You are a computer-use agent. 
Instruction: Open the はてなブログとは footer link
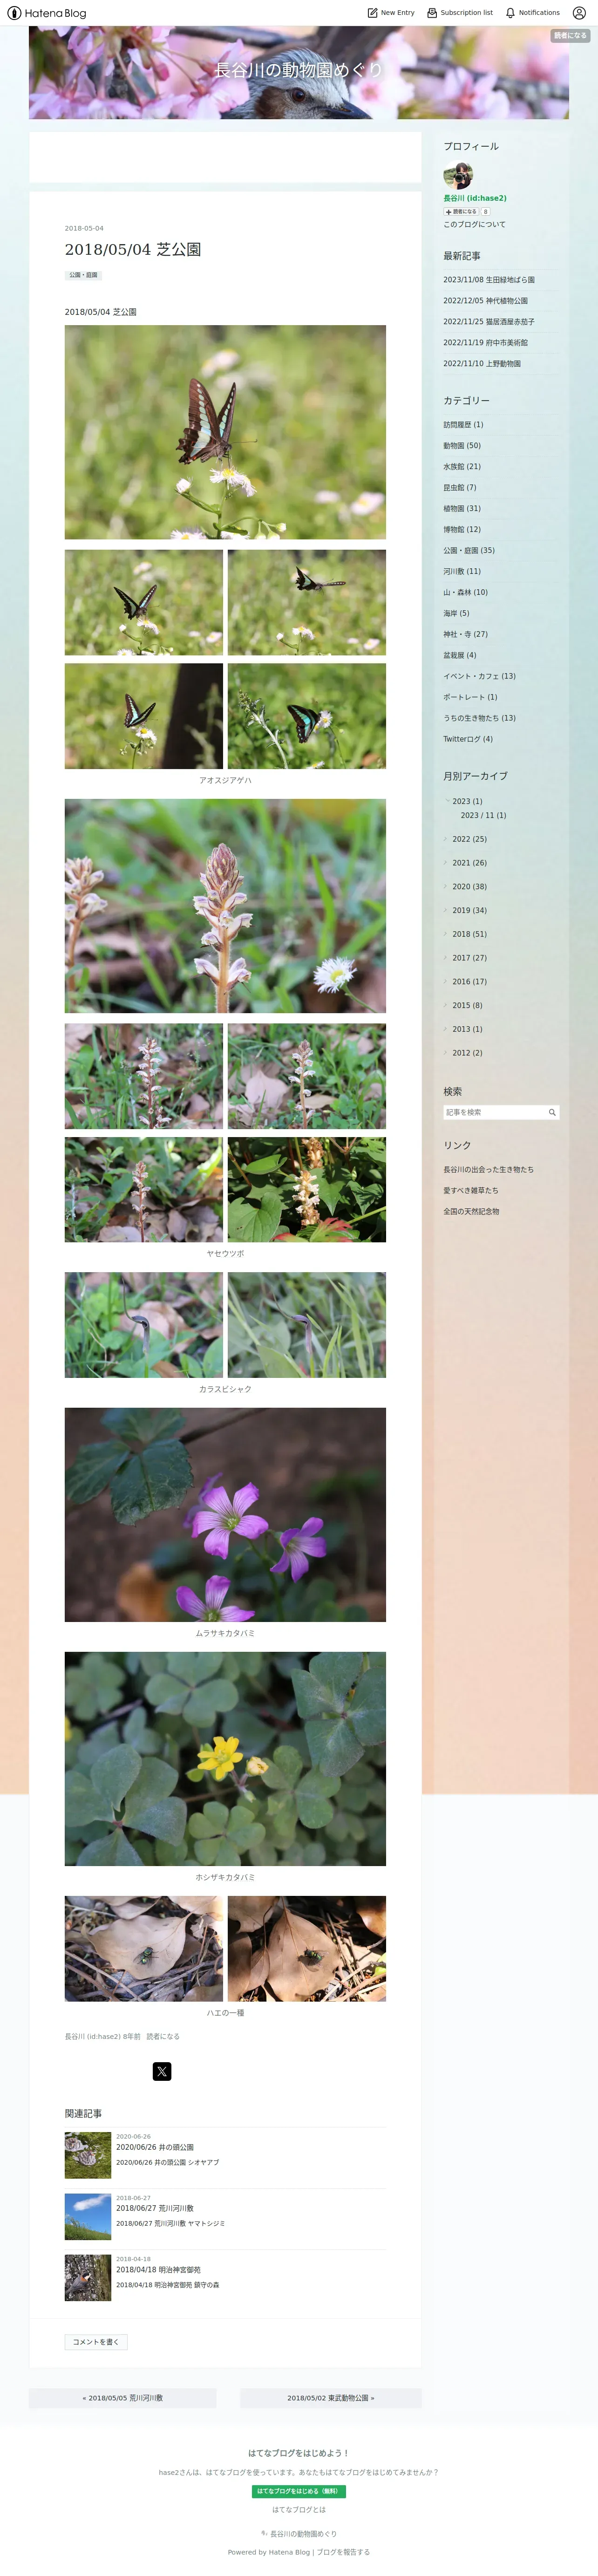point(299,2510)
